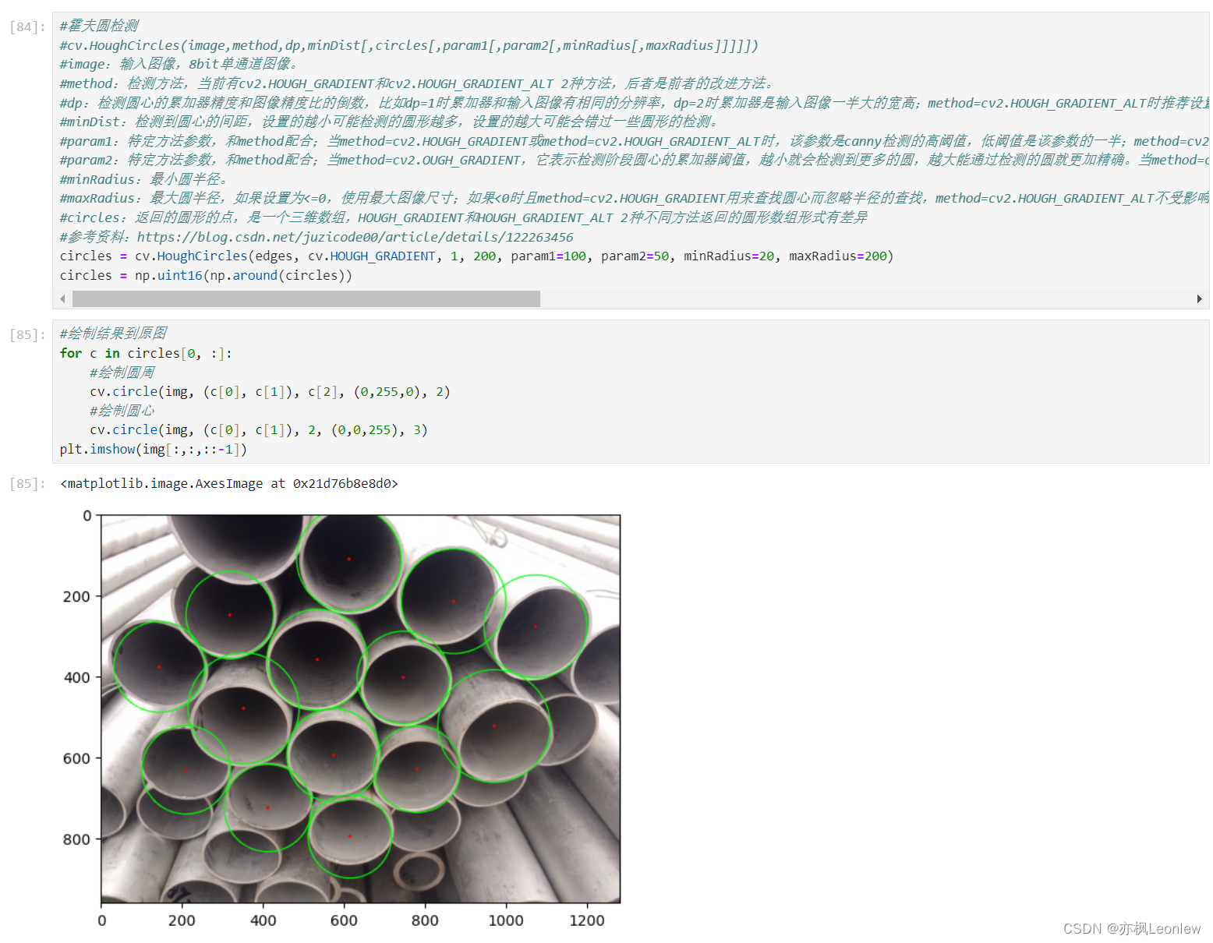Image resolution: width=1213 pixels, height=943 pixels.
Task: Click the horizontal scrollbar left arrow
Action: (x=62, y=299)
